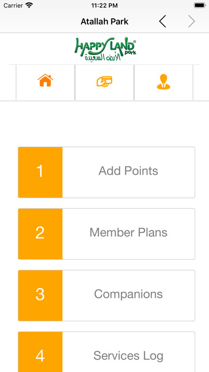
Task: Open Add Points option
Action: click(107, 172)
